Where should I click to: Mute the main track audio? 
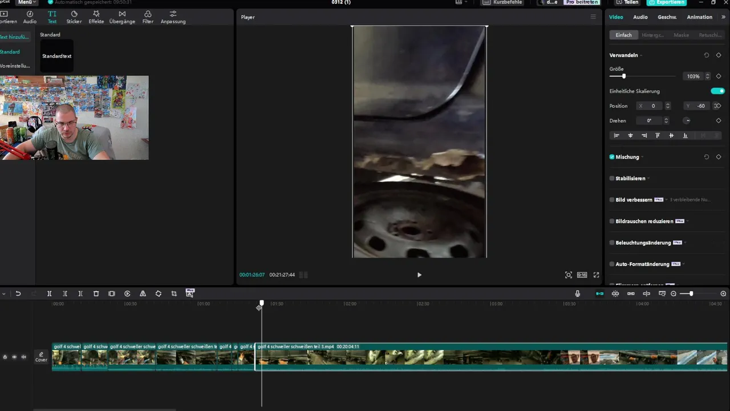(x=23, y=357)
